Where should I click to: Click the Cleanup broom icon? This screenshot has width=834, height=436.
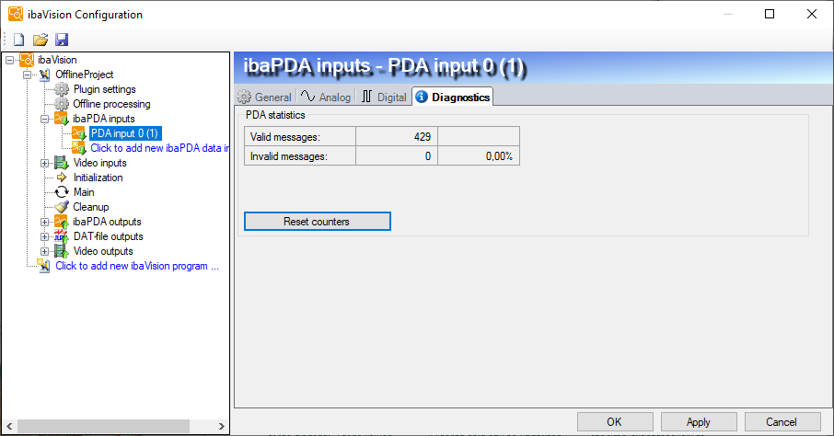pyautogui.click(x=62, y=207)
